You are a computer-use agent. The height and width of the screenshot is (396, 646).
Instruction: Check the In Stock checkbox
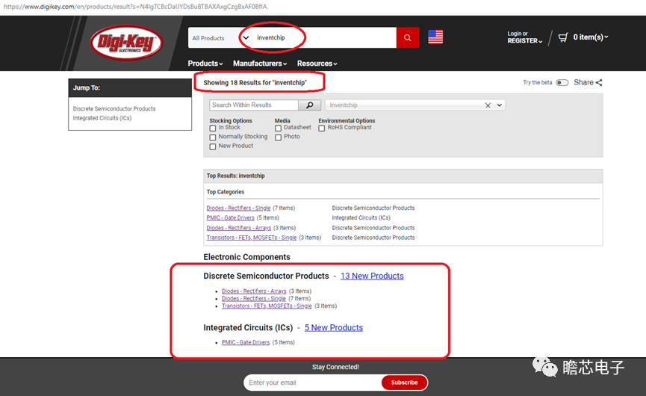[x=213, y=129]
